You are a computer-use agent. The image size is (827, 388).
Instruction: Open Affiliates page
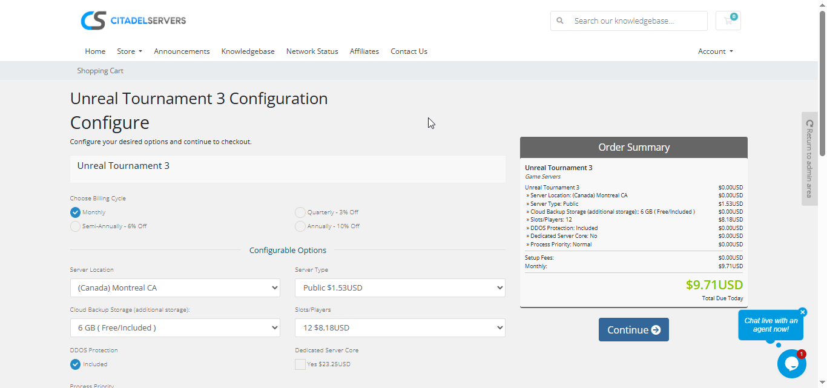point(364,51)
